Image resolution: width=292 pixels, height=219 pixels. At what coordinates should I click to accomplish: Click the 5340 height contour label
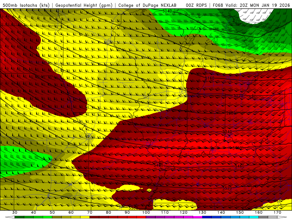[x=227, y=132]
